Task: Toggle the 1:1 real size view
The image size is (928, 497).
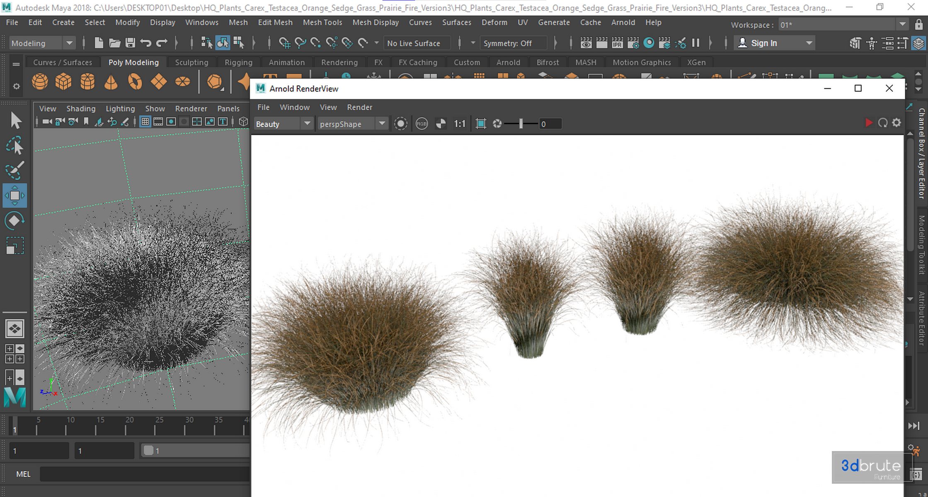Action: [x=460, y=124]
